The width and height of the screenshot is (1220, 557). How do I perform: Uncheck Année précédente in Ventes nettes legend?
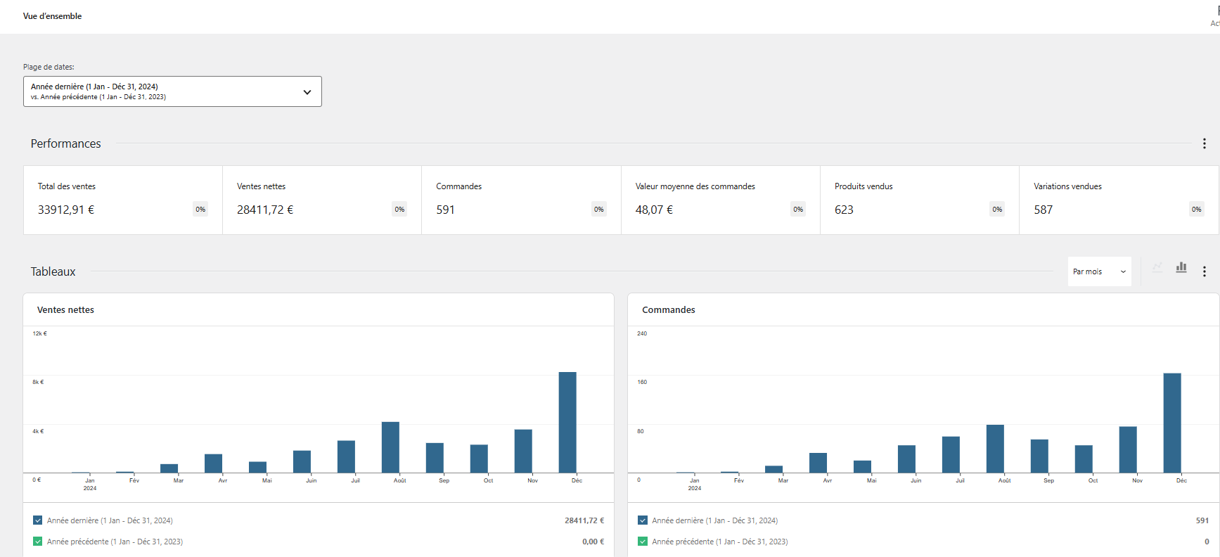(38, 542)
